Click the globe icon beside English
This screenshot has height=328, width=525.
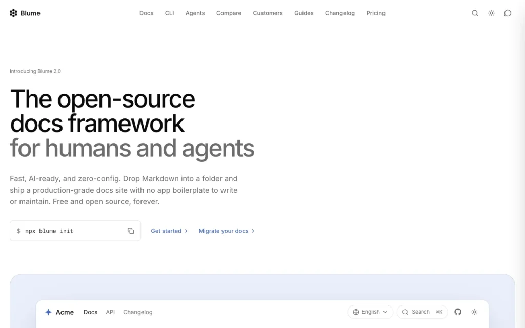356,312
